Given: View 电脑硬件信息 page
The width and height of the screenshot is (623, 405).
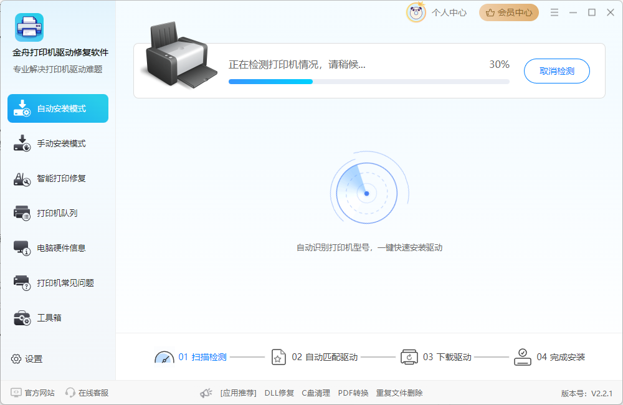Looking at the screenshot, I should [58, 248].
